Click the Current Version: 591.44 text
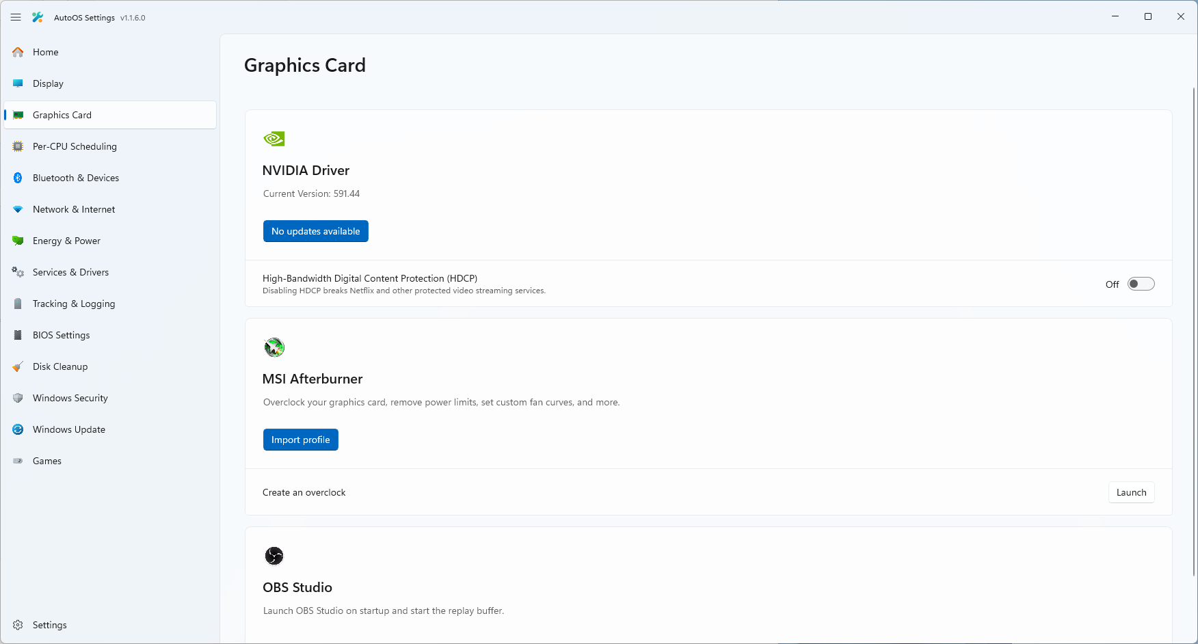The image size is (1198, 644). tap(311, 193)
